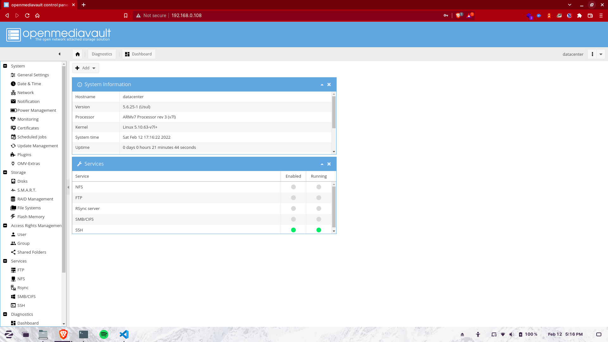Open the user menu dropdown arrow
This screenshot has width=608, height=342.
click(x=601, y=54)
